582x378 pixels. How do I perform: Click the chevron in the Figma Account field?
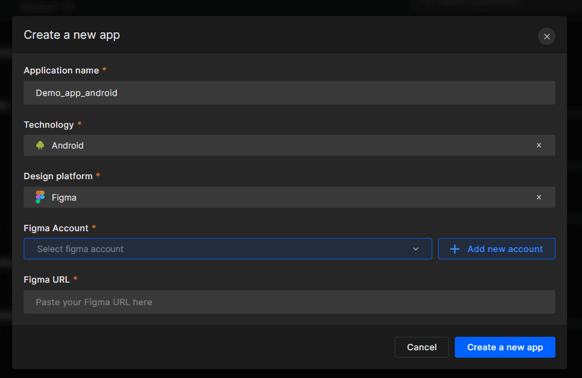(x=416, y=249)
